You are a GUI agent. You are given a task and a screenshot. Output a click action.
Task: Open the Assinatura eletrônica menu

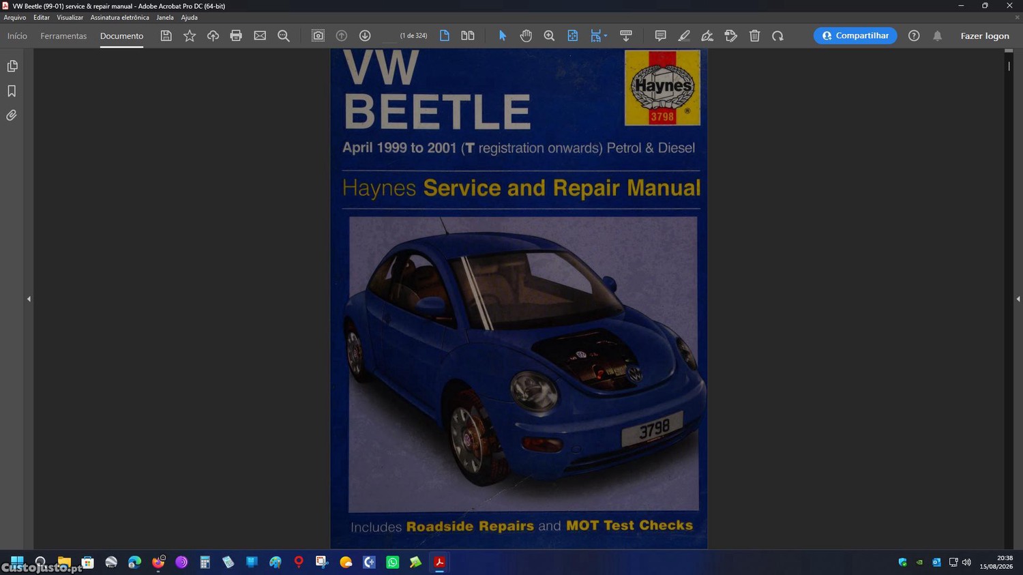119,18
